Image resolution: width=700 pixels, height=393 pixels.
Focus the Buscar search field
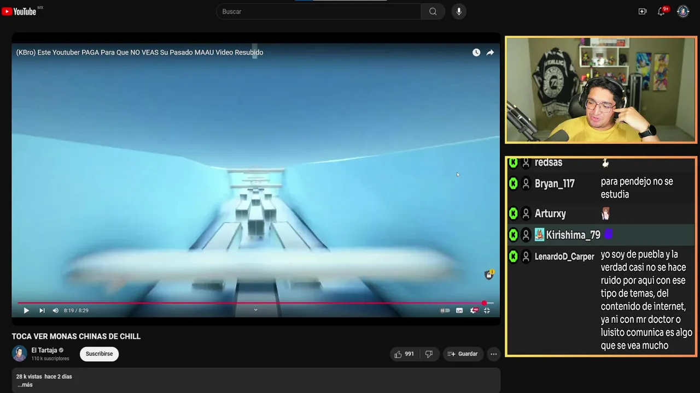[319, 11]
